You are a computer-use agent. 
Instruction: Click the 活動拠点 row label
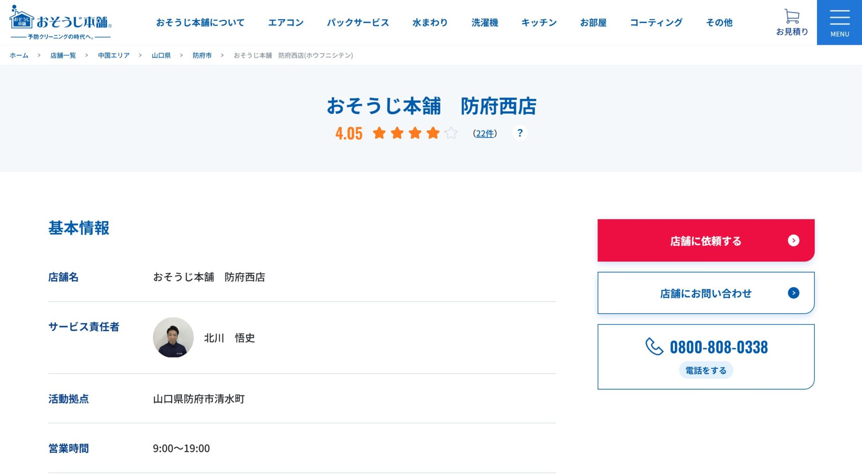69,399
